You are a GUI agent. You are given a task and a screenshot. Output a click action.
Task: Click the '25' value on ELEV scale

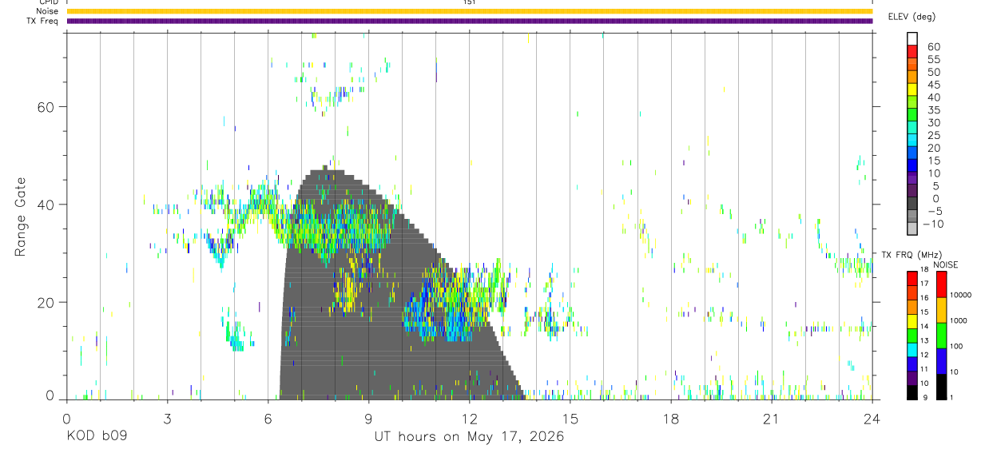(933, 136)
